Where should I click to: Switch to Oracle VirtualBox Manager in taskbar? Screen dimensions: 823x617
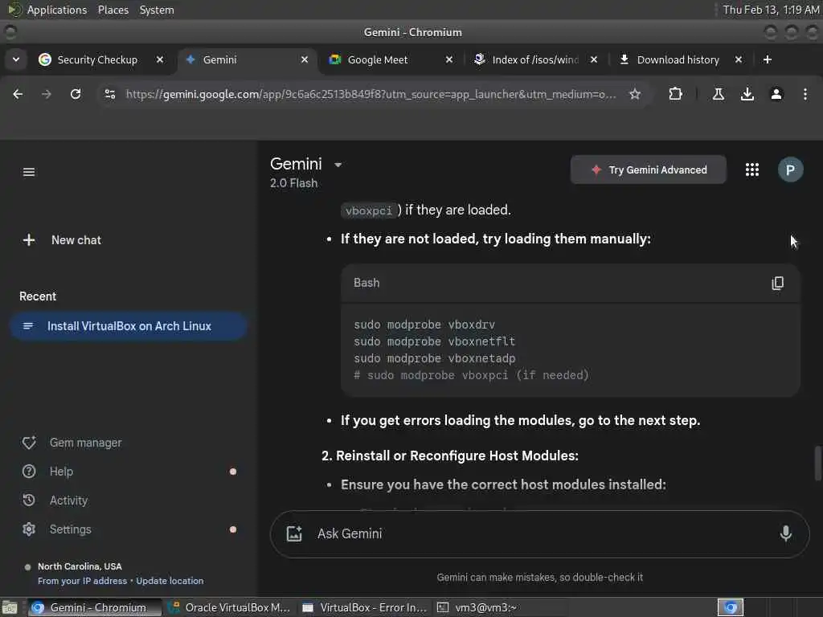point(230,607)
